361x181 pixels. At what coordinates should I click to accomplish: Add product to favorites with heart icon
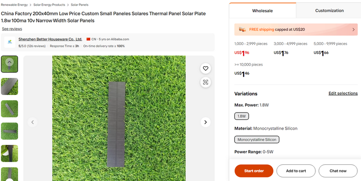(x=206, y=68)
